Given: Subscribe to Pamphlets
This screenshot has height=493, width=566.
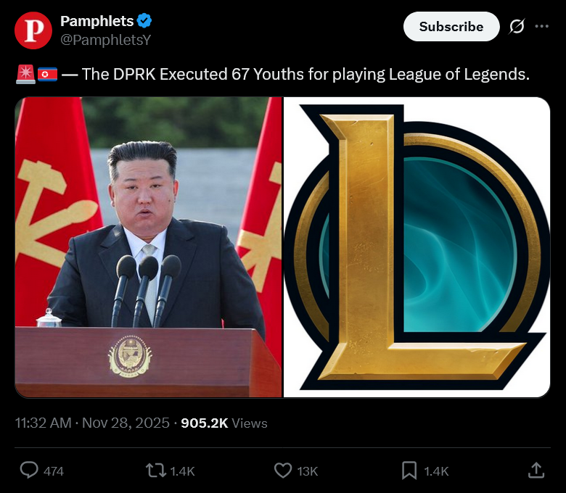Looking at the screenshot, I should pyautogui.click(x=451, y=26).
